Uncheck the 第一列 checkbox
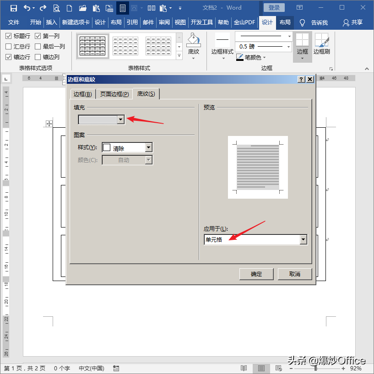The image size is (374, 374). (x=38, y=36)
